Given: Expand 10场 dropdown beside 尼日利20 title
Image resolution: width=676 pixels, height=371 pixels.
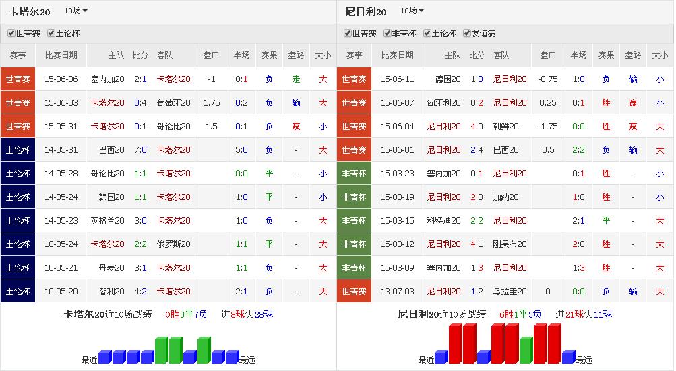Looking at the screenshot, I should [412, 11].
